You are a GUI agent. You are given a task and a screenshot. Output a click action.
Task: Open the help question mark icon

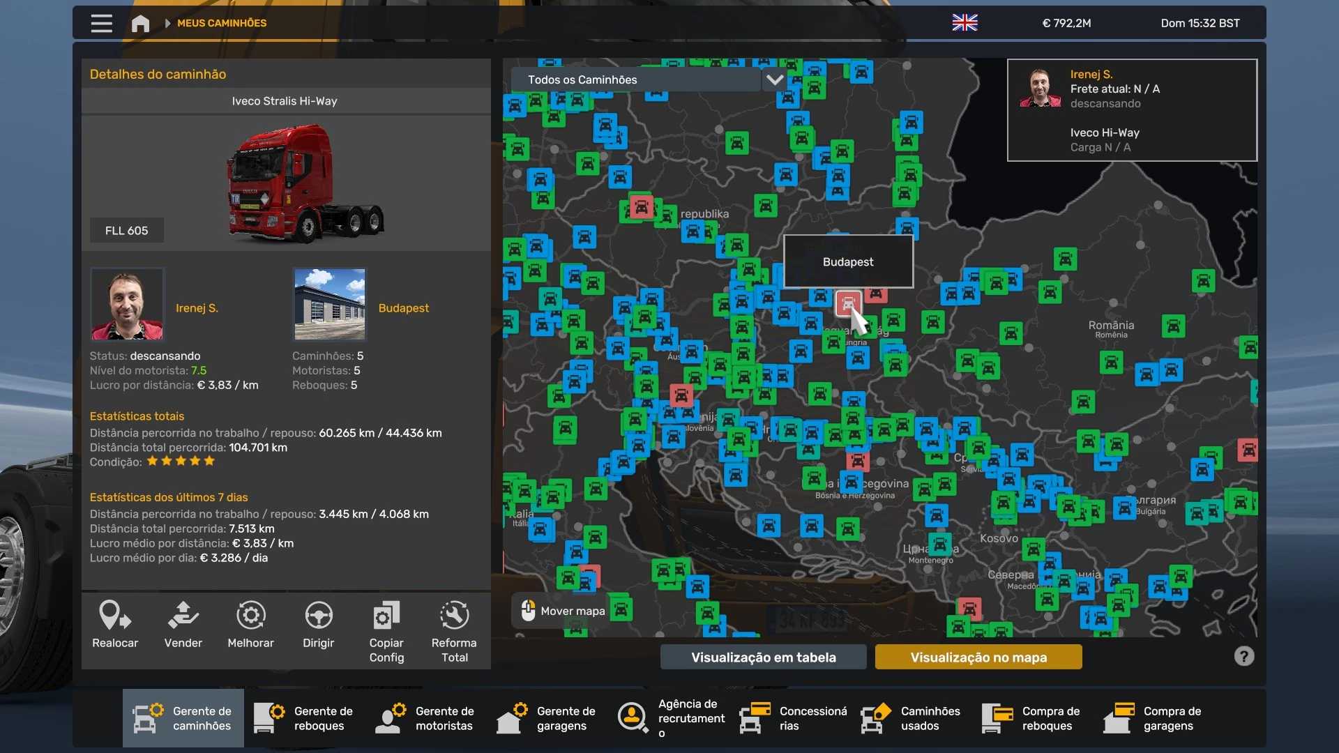[x=1243, y=656]
